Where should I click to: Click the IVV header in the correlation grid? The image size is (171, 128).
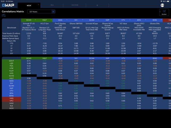coord(76,58)
